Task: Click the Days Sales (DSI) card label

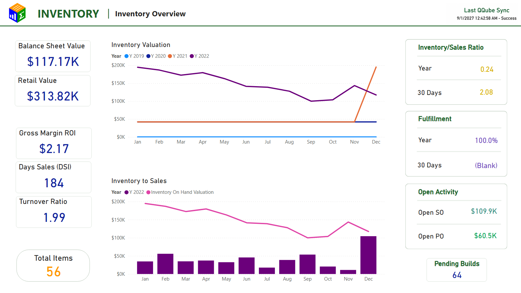Action: pyautogui.click(x=45, y=167)
